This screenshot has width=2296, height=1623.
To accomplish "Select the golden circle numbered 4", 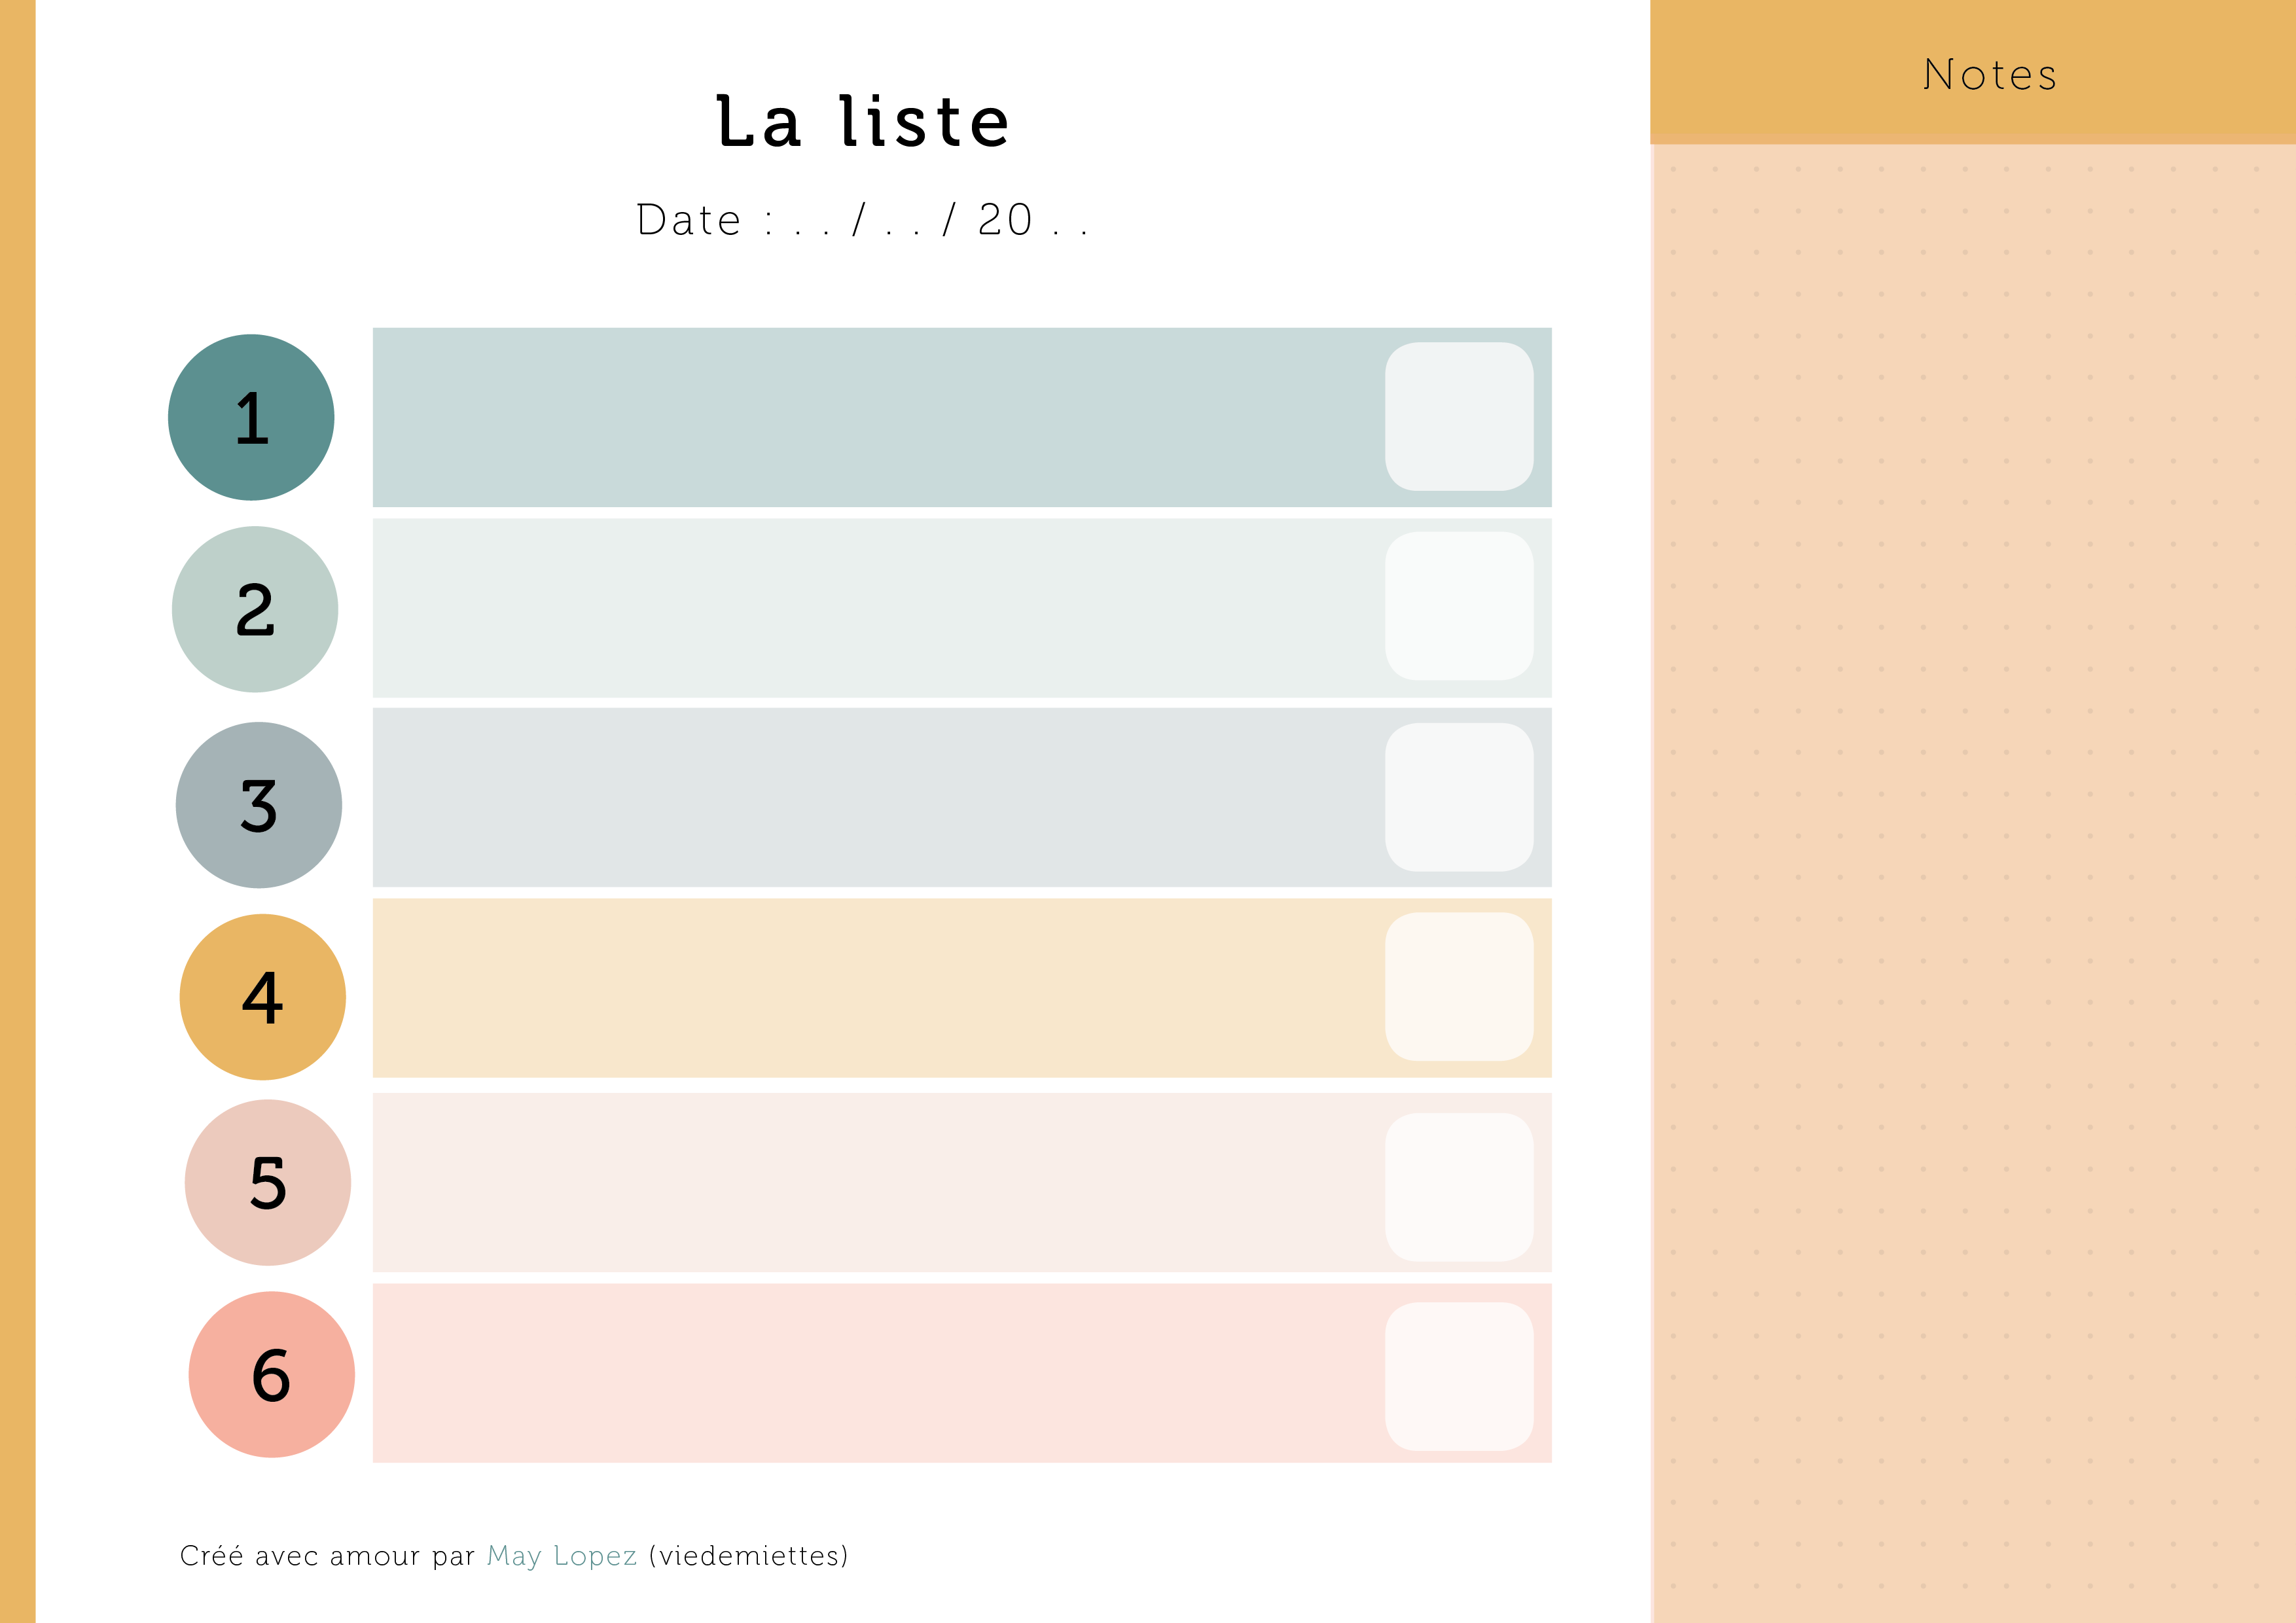I will [x=263, y=997].
